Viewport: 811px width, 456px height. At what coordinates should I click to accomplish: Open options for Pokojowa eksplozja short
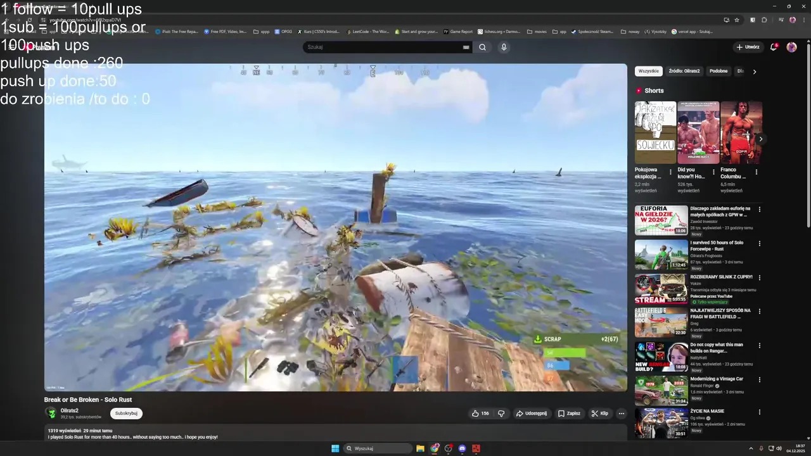[670, 172]
